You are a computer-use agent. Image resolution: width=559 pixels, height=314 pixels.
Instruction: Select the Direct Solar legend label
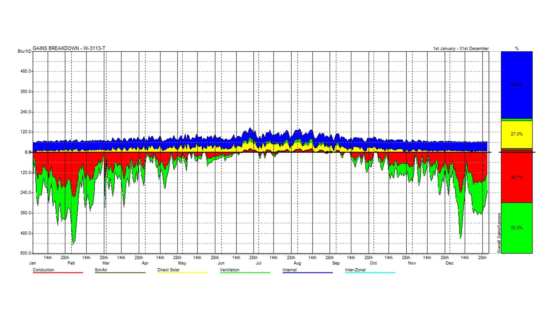(168, 270)
